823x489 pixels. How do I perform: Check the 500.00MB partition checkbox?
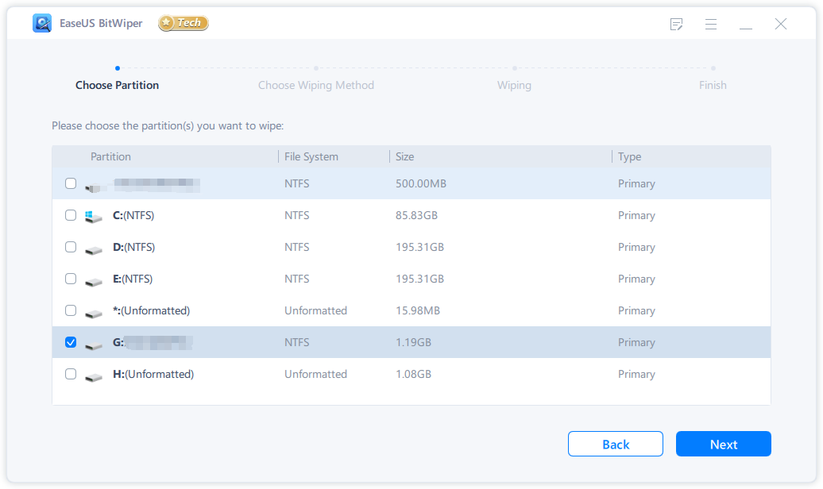click(71, 183)
